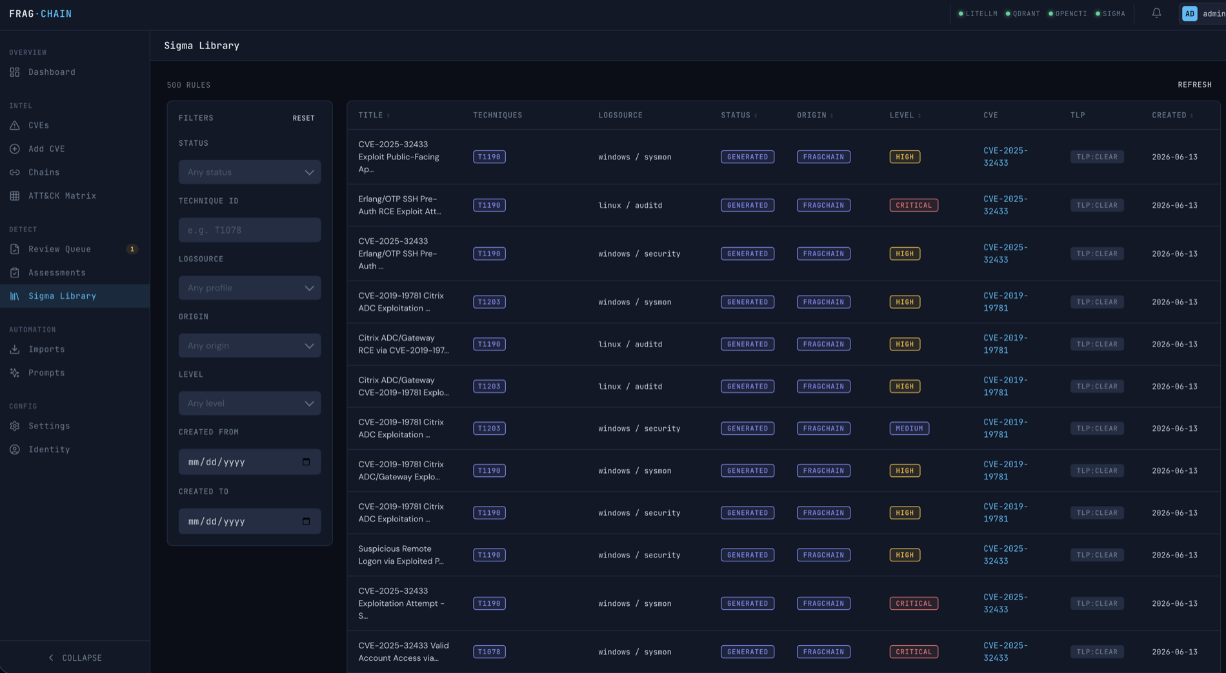The image size is (1226, 673).
Task: Open calendar picker in Created To field
Action: (306, 521)
